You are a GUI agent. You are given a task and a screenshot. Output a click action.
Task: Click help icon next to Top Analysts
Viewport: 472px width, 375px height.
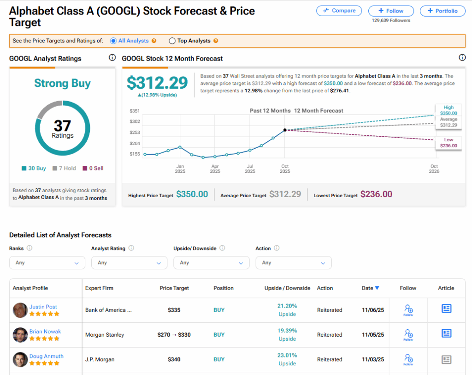216,41
